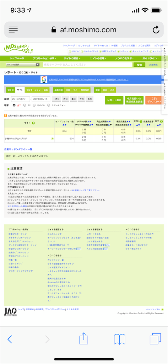Tap the Safari share icon
168x364 pixels.
[x=84, y=338]
